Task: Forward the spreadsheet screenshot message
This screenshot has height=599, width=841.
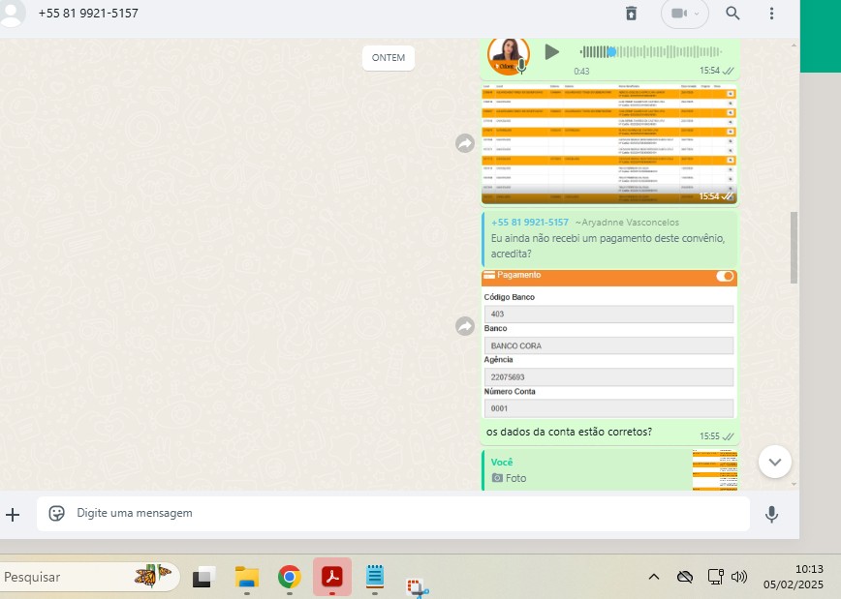Action: pos(465,143)
